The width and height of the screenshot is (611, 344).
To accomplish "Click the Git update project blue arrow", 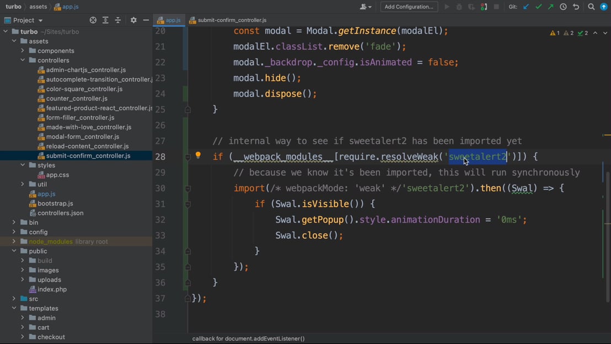I will (526, 7).
